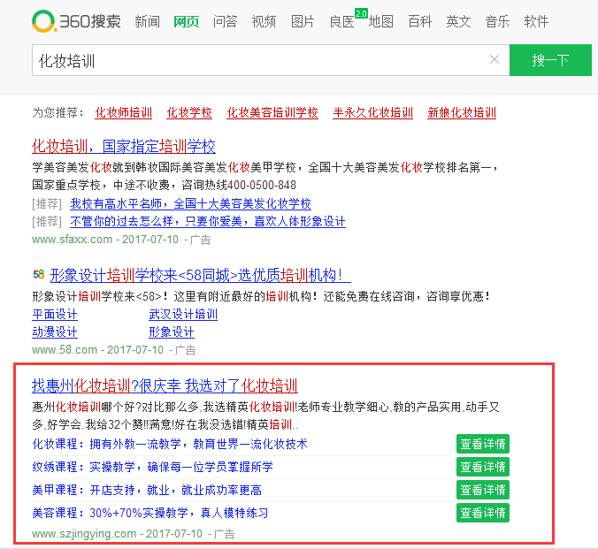Click 查看详情 for 化妆课程 row
598x549 pixels.
click(482, 444)
